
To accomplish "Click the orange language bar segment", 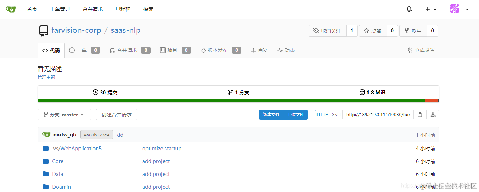I will click(x=431, y=101).
